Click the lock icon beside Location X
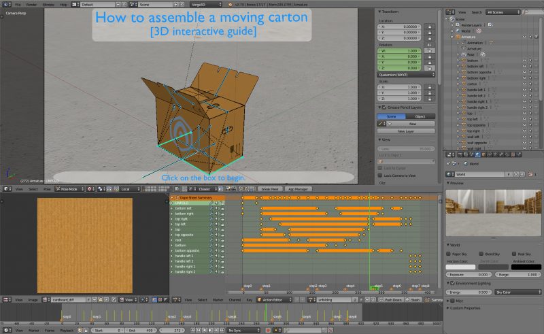This screenshot has height=334, width=544. pyautogui.click(x=429, y=26)
